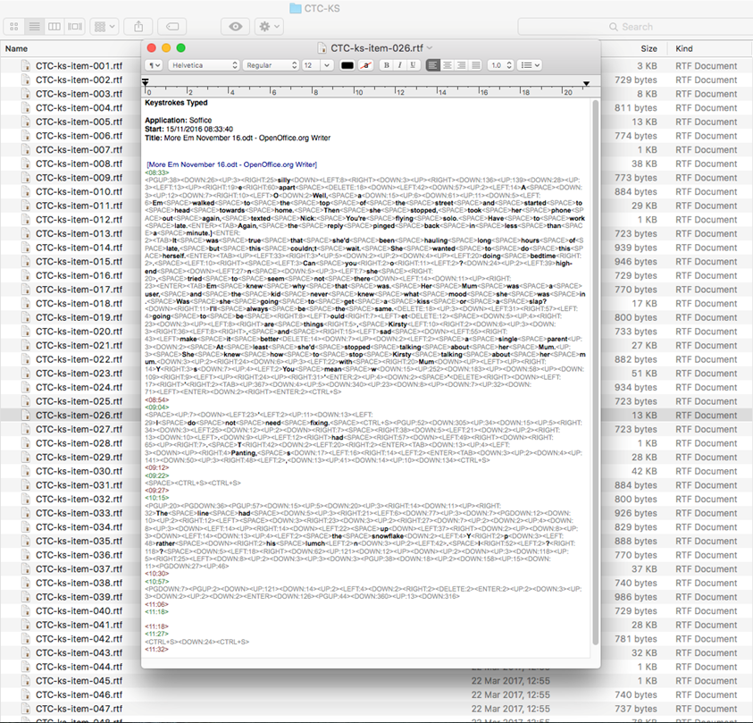Open the Regular typeface dropdown
Screen dimensions: 753x723
coord(270,65)
